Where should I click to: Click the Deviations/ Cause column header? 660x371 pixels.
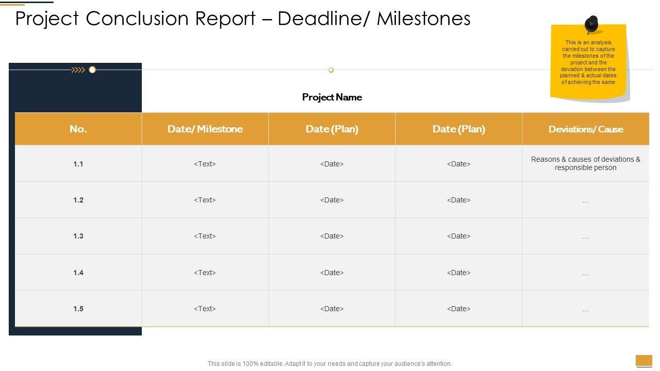(586, 129)
